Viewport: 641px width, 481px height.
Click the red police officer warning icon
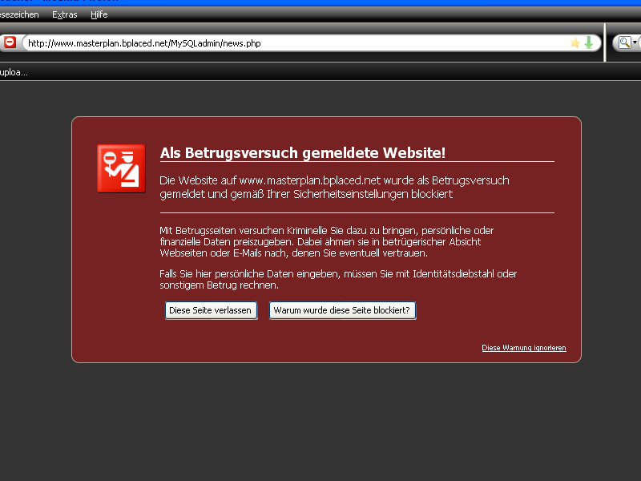121,168
